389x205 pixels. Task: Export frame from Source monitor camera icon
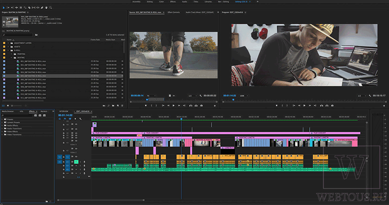click(x=201, y=106)
